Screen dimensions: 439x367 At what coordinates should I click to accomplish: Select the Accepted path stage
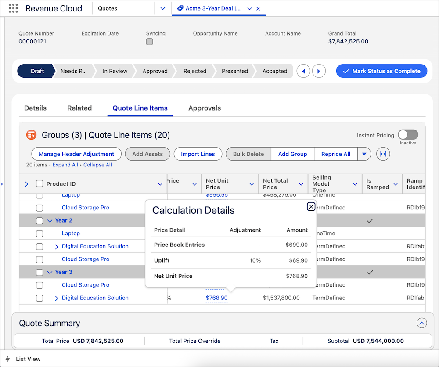[x=275, y=71]
